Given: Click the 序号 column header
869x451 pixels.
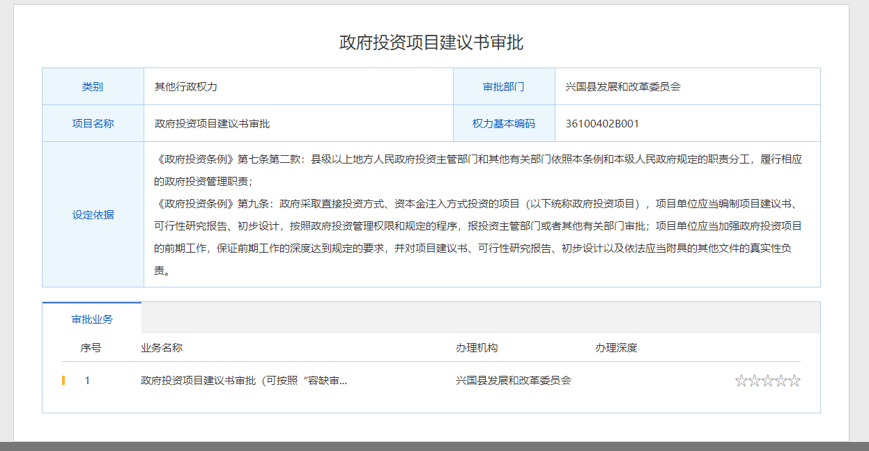Looking at the screenshot, I should 91,348.
